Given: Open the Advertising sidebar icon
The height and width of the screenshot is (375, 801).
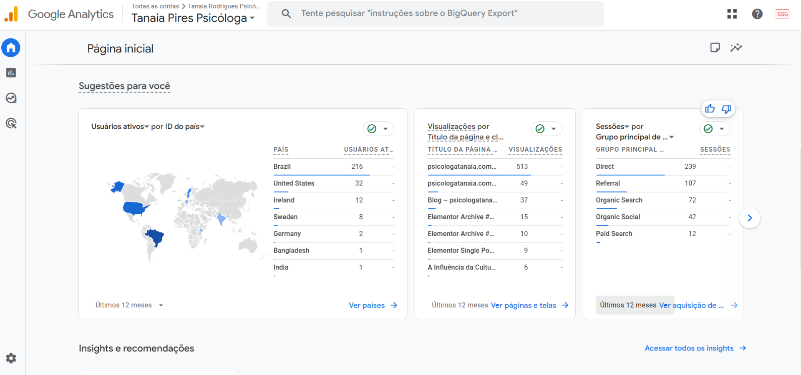Looking at the screenshot, I should (11, 123).
